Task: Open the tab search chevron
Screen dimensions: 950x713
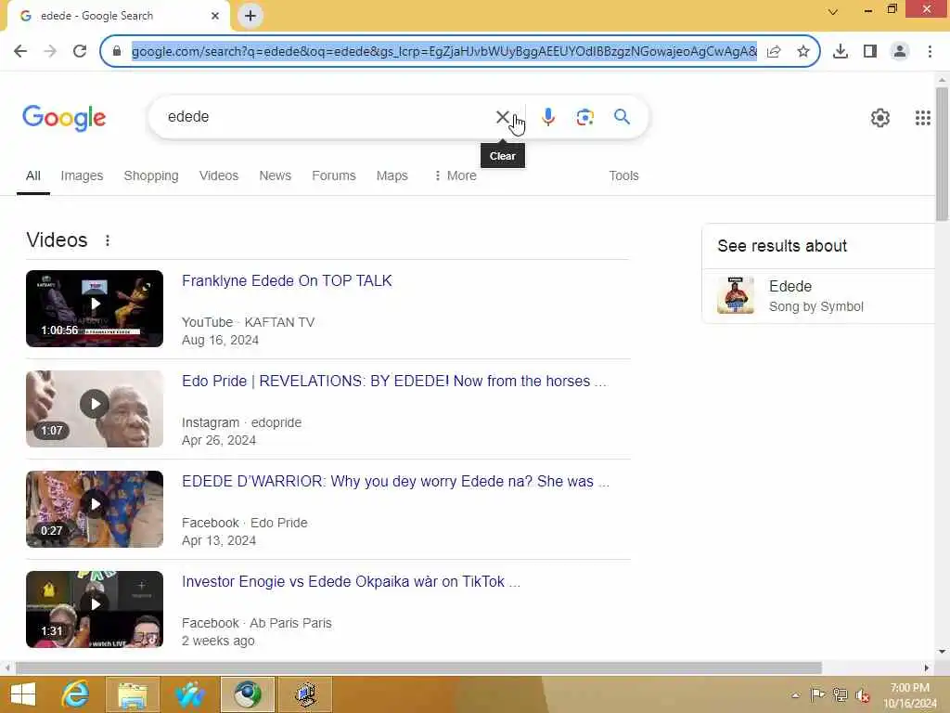Action: point(833,11)
